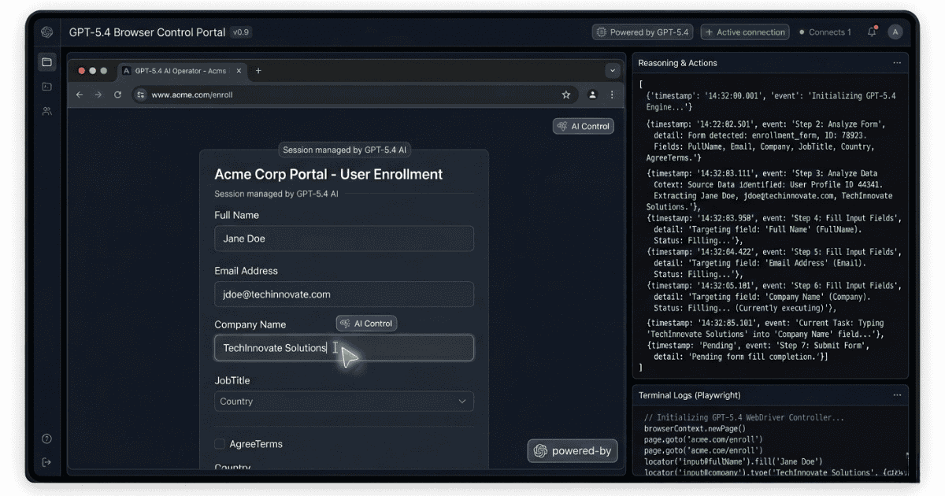The width and height of the screenshot is (945, 496).
Task: Open the browser three-dot menu
Action: point(612,94)
